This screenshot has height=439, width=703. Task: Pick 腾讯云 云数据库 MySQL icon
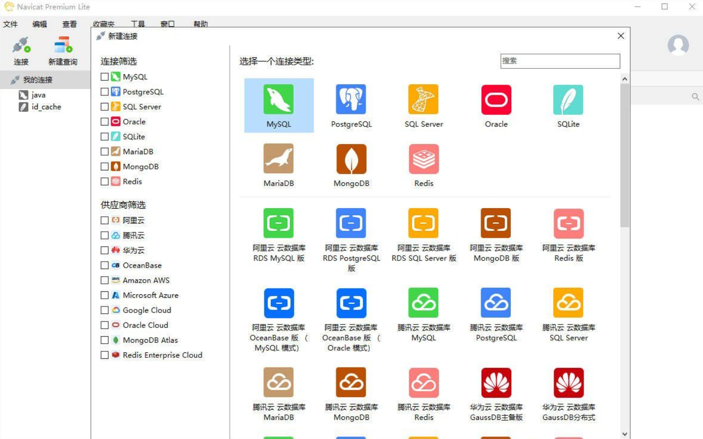[x=424, y=303]
